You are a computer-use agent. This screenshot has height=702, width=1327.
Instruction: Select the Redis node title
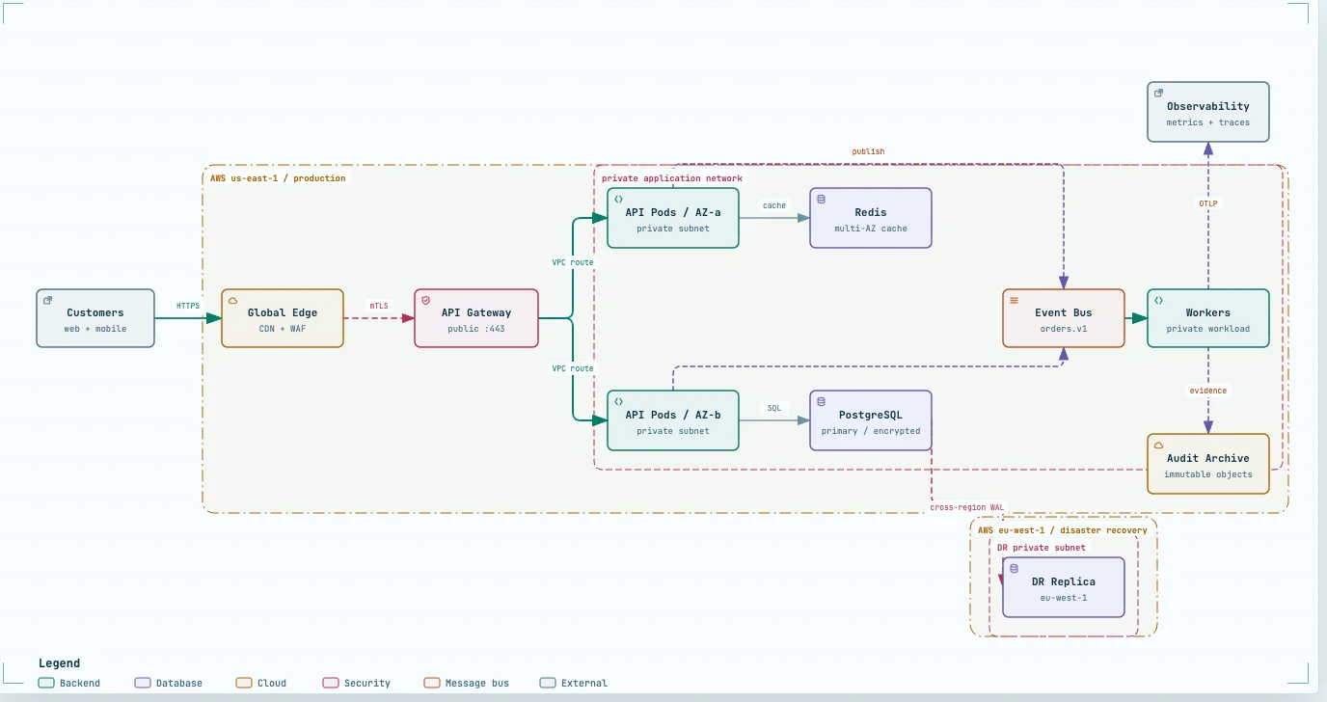871,212
